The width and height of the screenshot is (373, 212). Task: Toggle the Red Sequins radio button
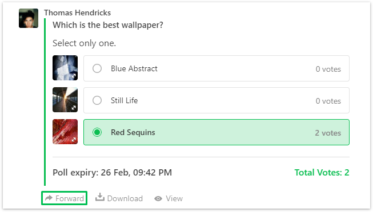[97, 132]
